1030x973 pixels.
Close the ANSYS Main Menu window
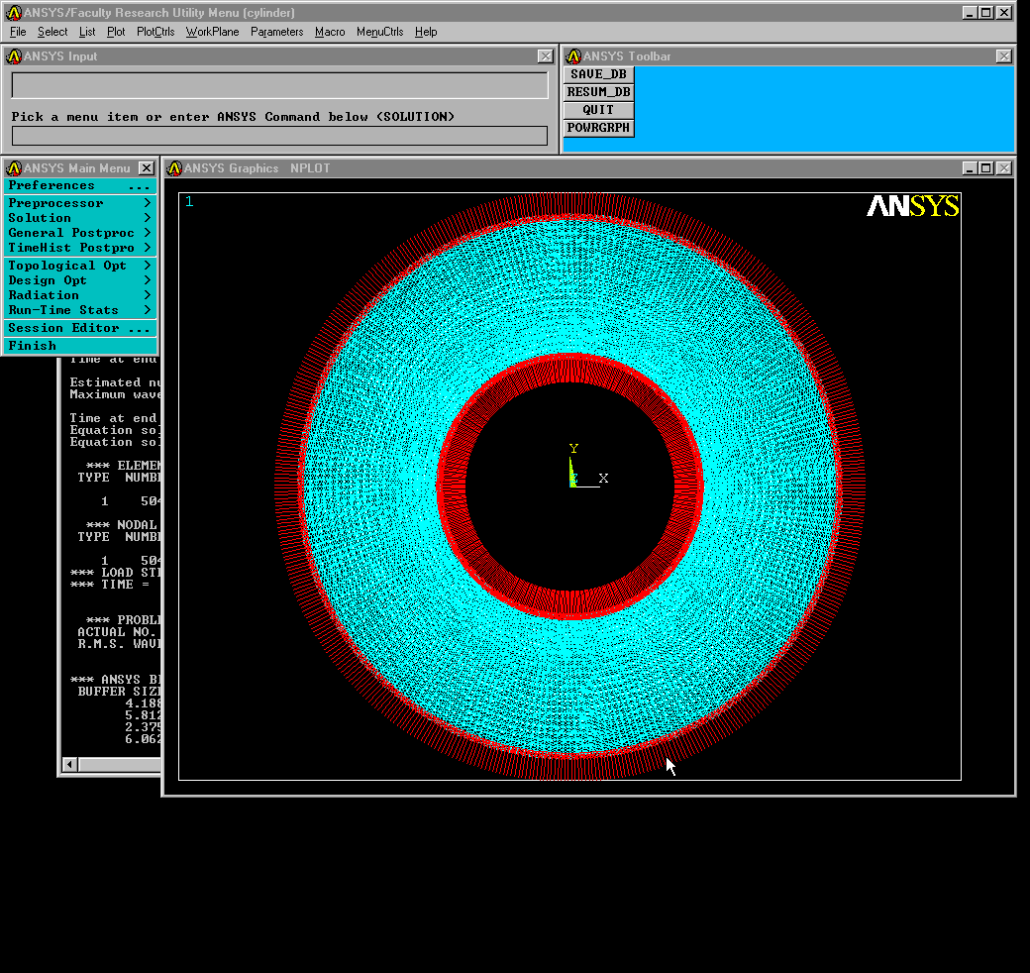click(147, 168)
